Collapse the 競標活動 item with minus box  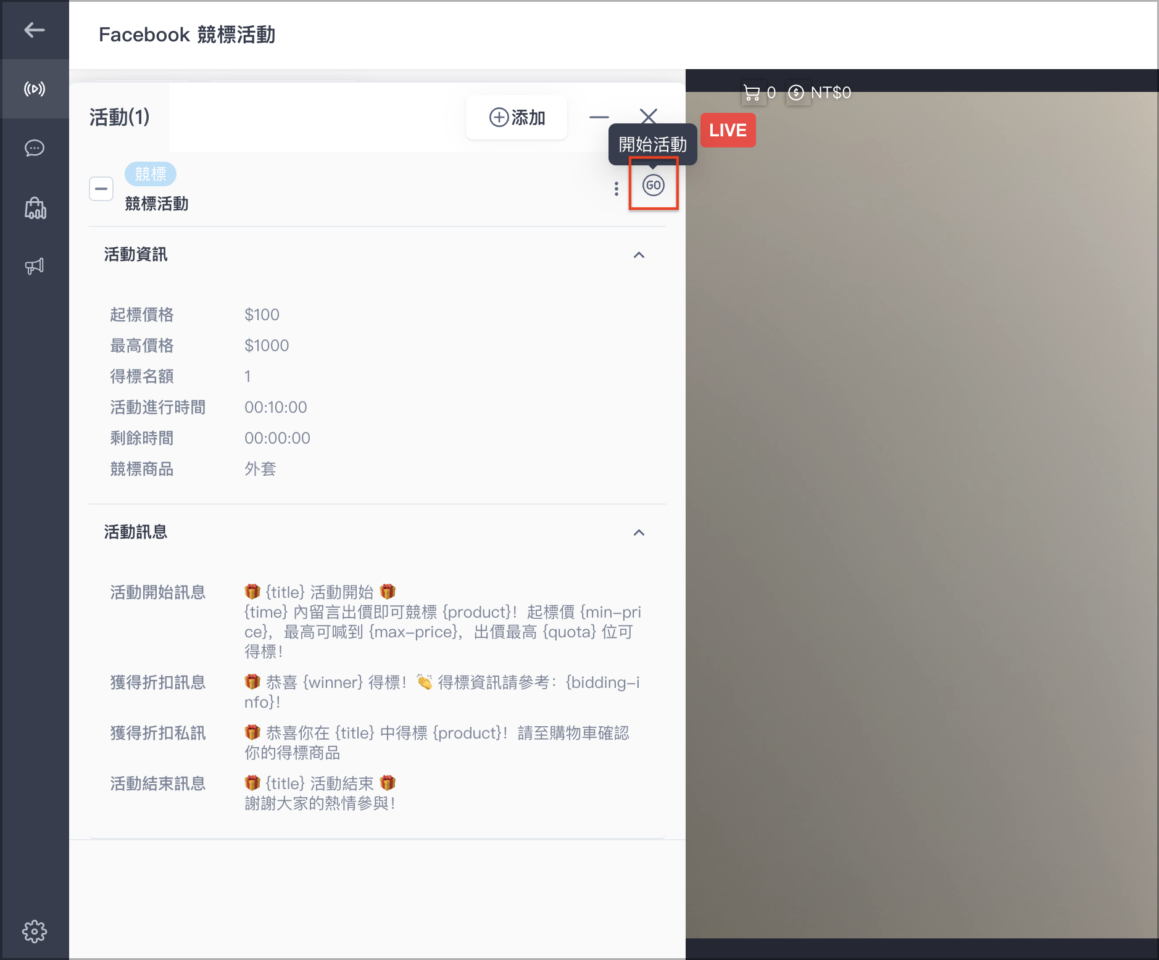(101, 189)
